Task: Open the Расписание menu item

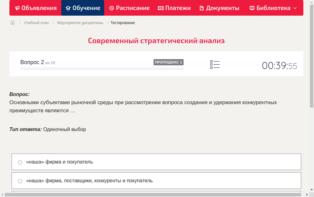Action: [129, 8]
